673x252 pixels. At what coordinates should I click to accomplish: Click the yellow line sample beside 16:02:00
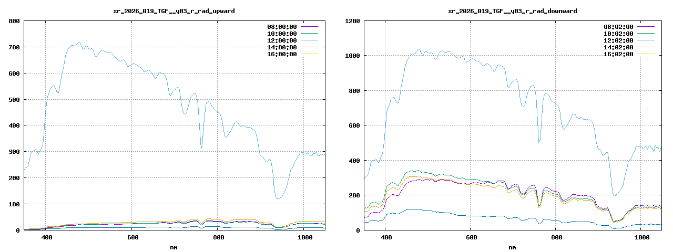646,54
